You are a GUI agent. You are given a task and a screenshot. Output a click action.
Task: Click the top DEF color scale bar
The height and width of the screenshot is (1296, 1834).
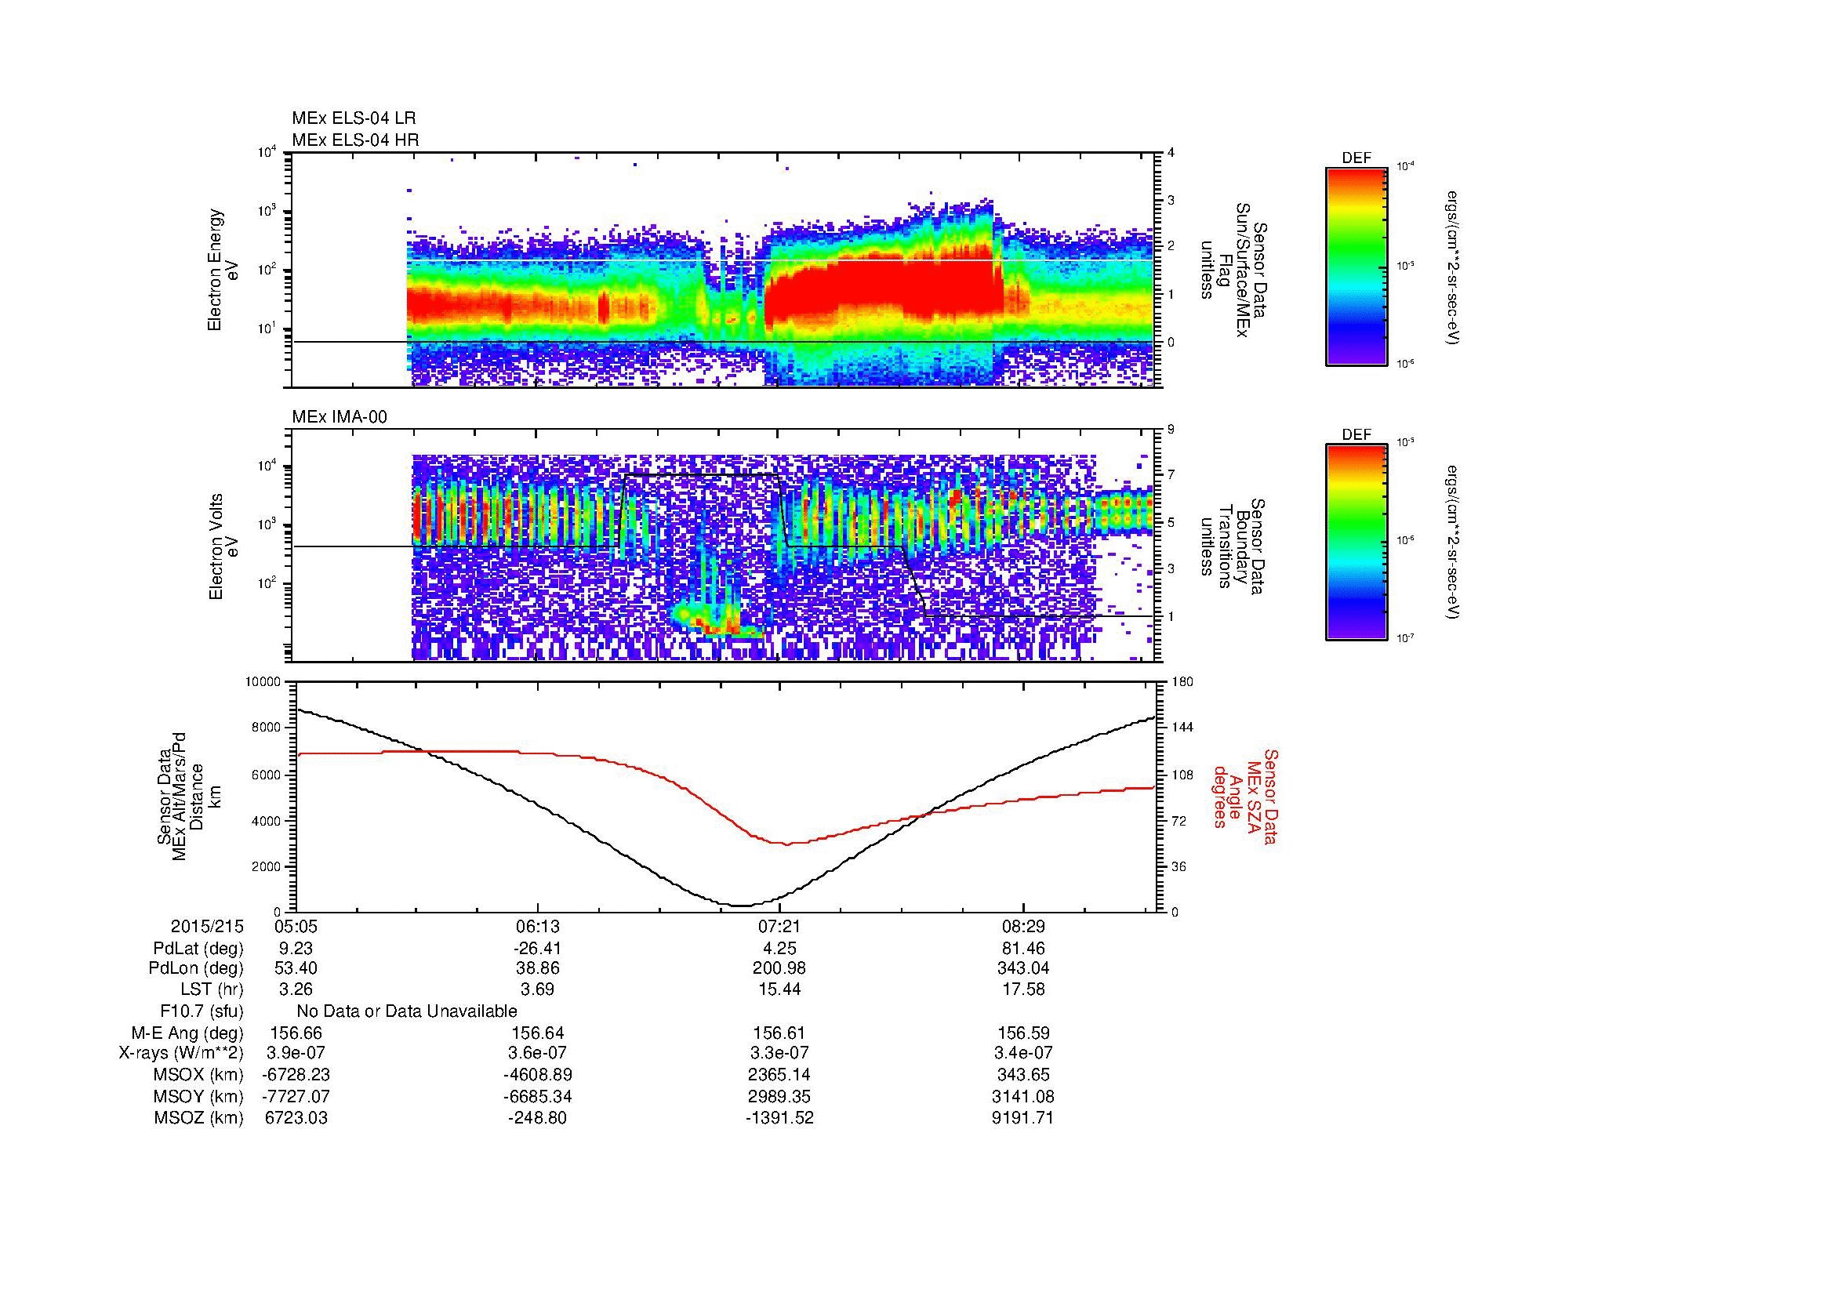point(1356,266)
